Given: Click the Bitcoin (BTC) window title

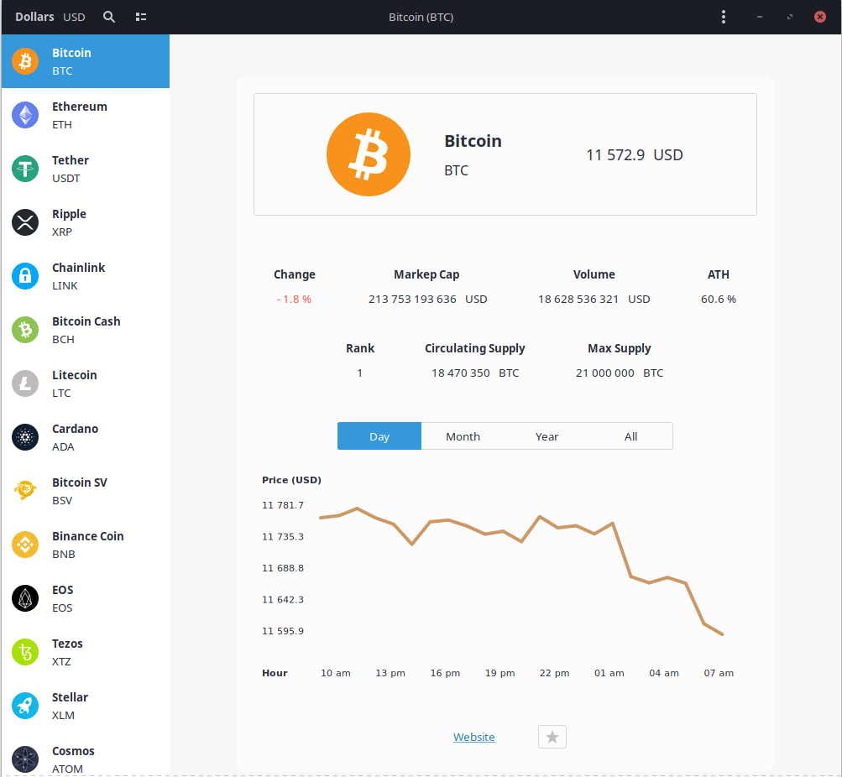Looking at the screenshot, I should point(421,17).
